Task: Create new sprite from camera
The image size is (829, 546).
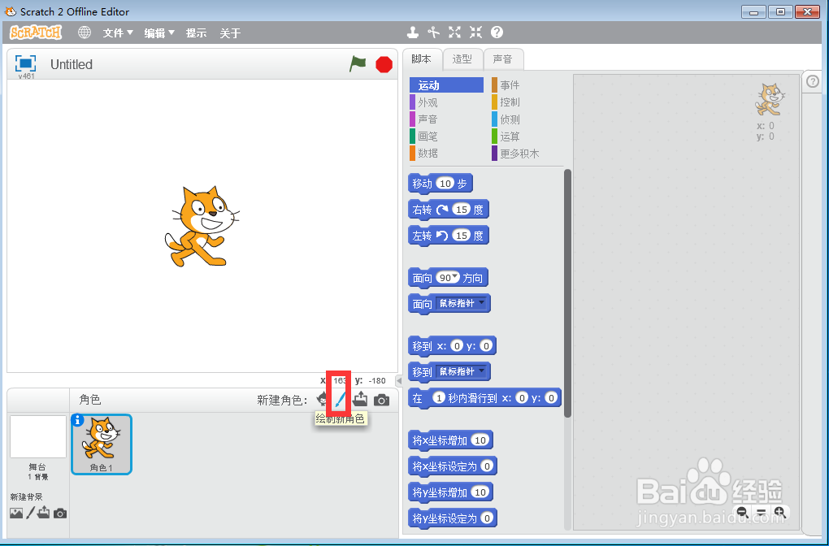Action: [382, 400]
